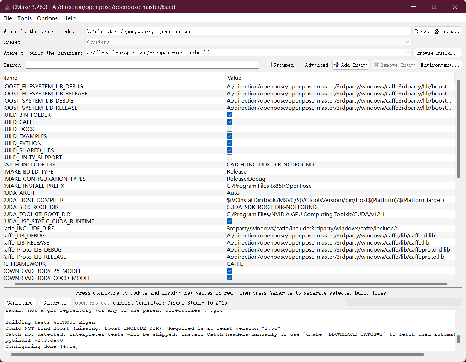
Task: Select CATCH_INCLUDE_DIR-NOTFOUND value
Action: 270,164
